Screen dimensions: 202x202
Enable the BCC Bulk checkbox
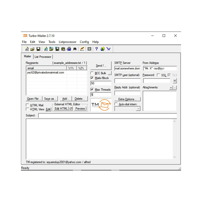point(92,73)
